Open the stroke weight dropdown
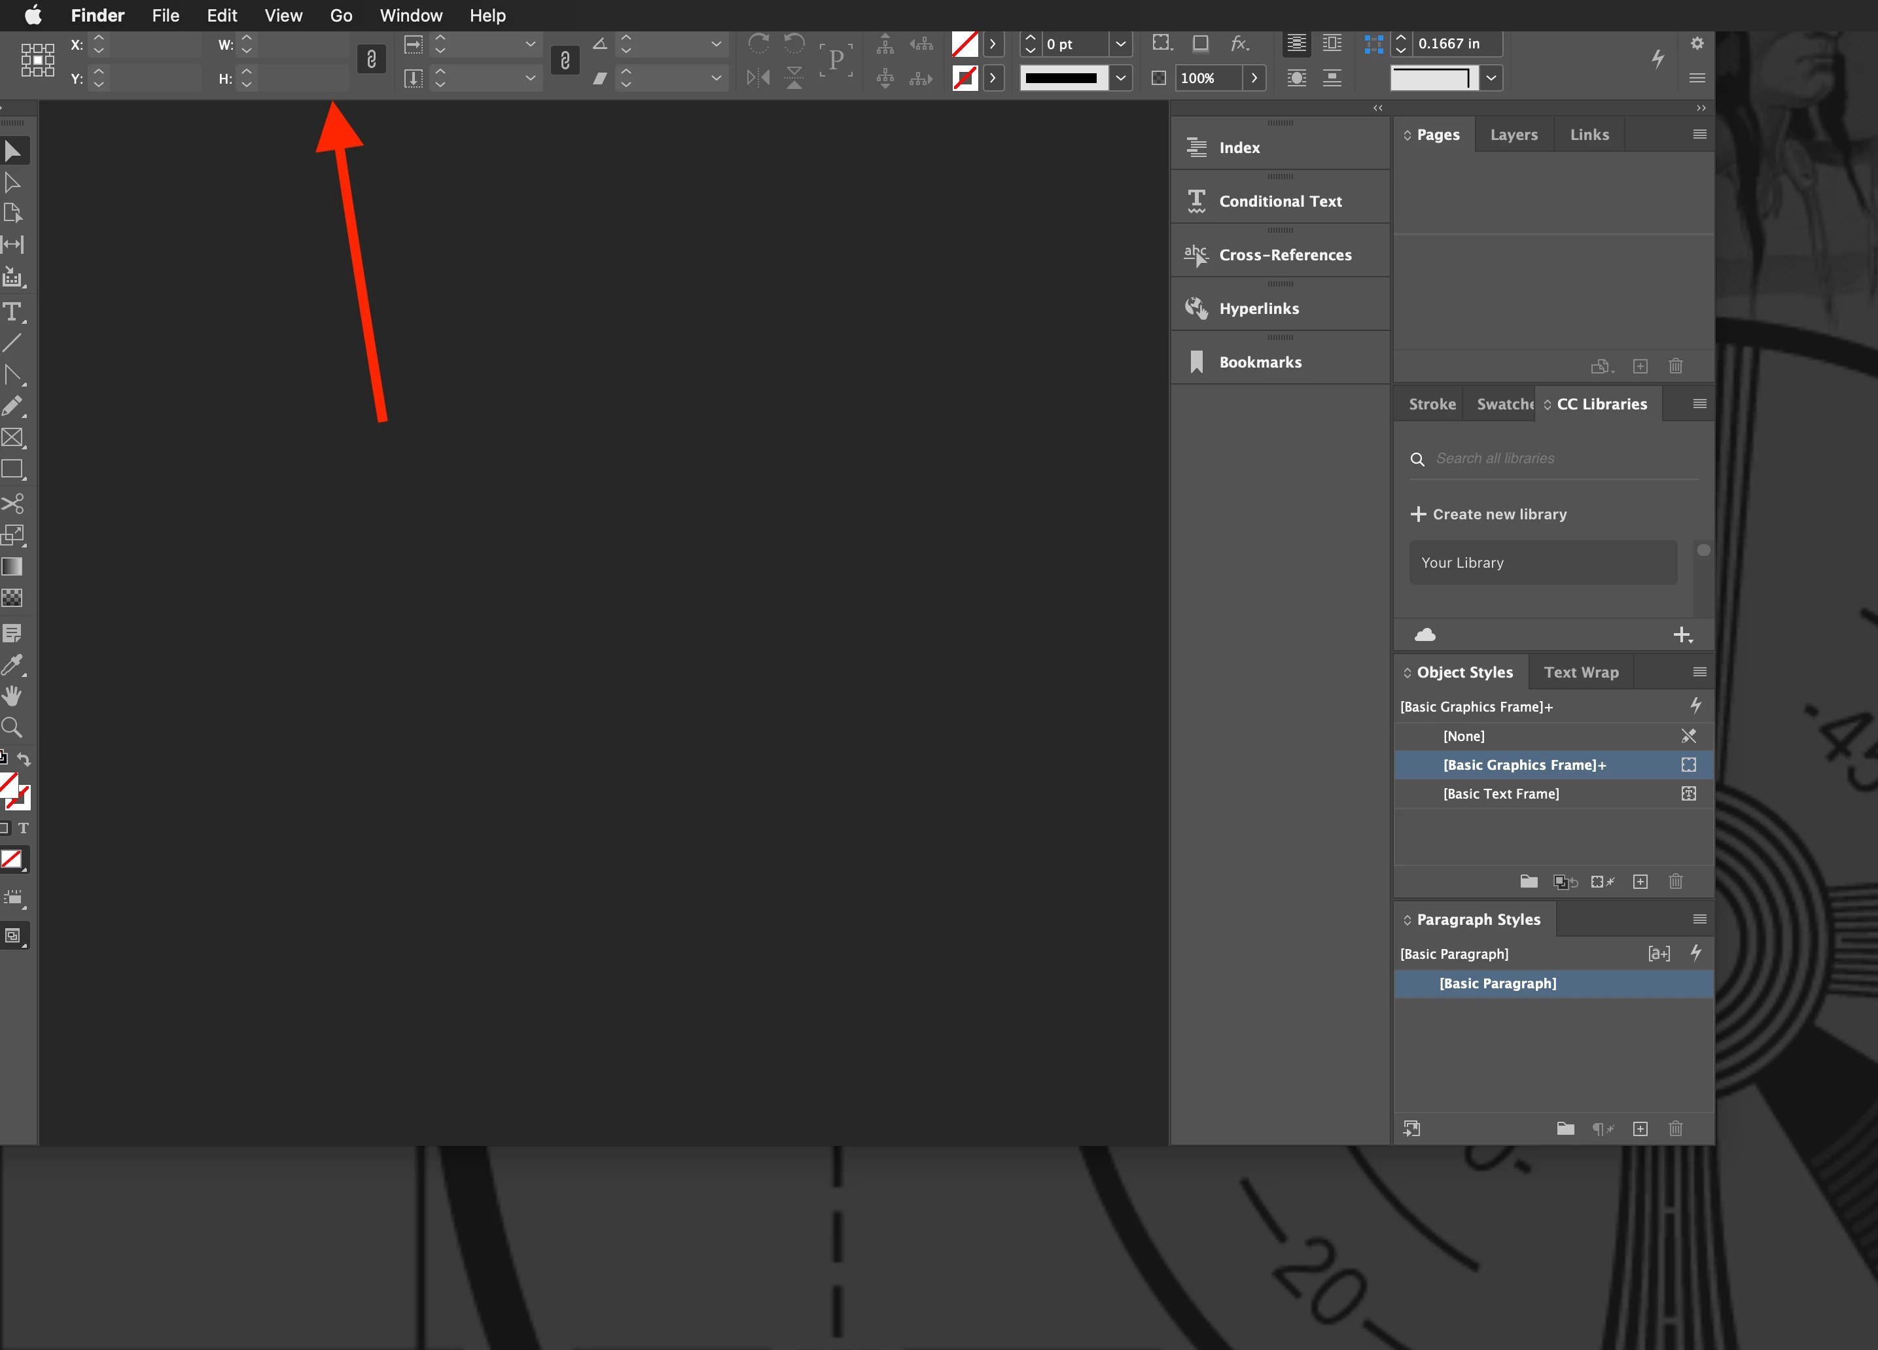The image size is (1878, 1350). (1120, 44)
